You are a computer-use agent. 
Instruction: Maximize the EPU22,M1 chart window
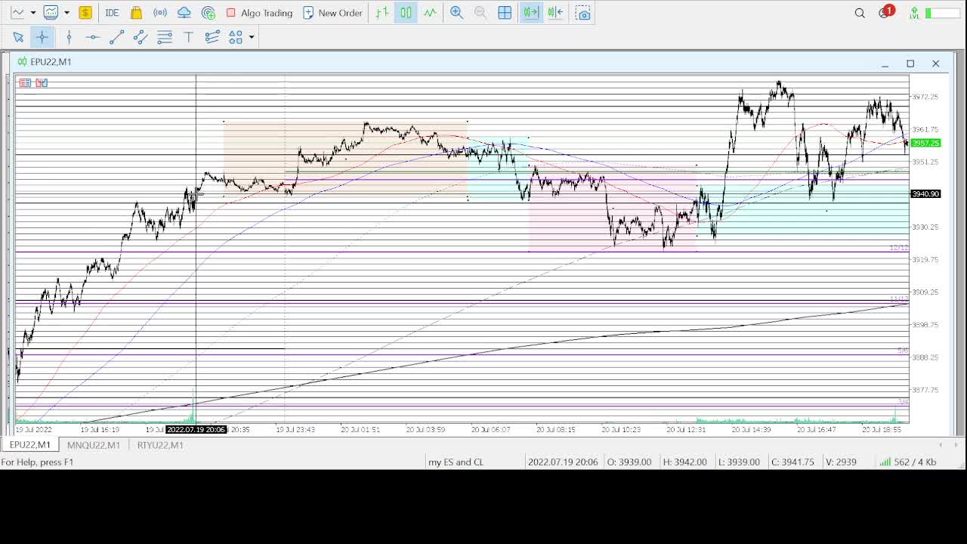910,63
